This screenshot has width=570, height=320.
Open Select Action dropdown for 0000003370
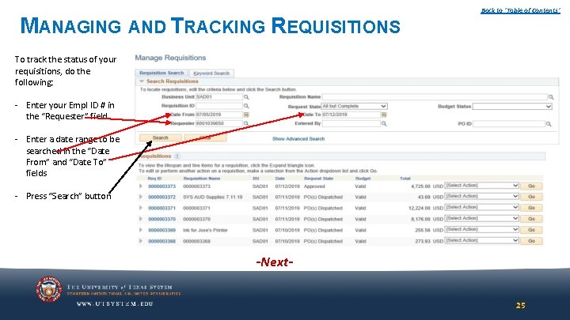tap(481, 218)
